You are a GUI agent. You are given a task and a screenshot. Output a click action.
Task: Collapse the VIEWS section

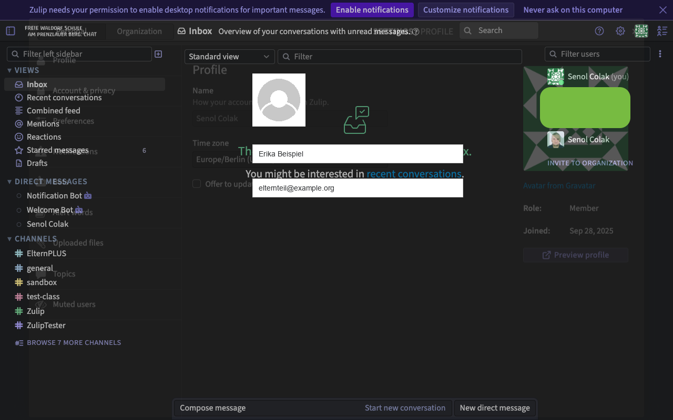[x=9, y=70]
